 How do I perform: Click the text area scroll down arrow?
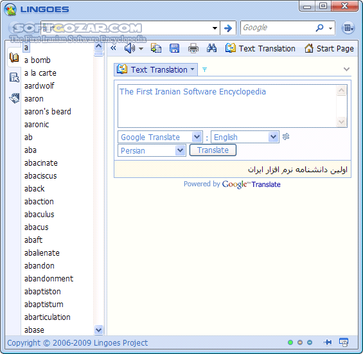342,122
